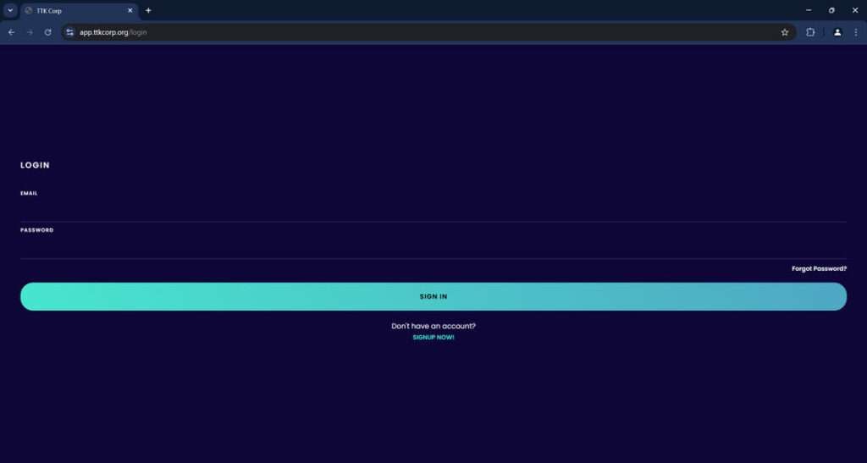Open the Chrome profile icon
The image size is (867, 463).
click(x=837, y=33)
